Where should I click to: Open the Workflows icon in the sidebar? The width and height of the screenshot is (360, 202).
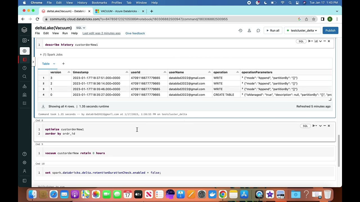(24, 103)
